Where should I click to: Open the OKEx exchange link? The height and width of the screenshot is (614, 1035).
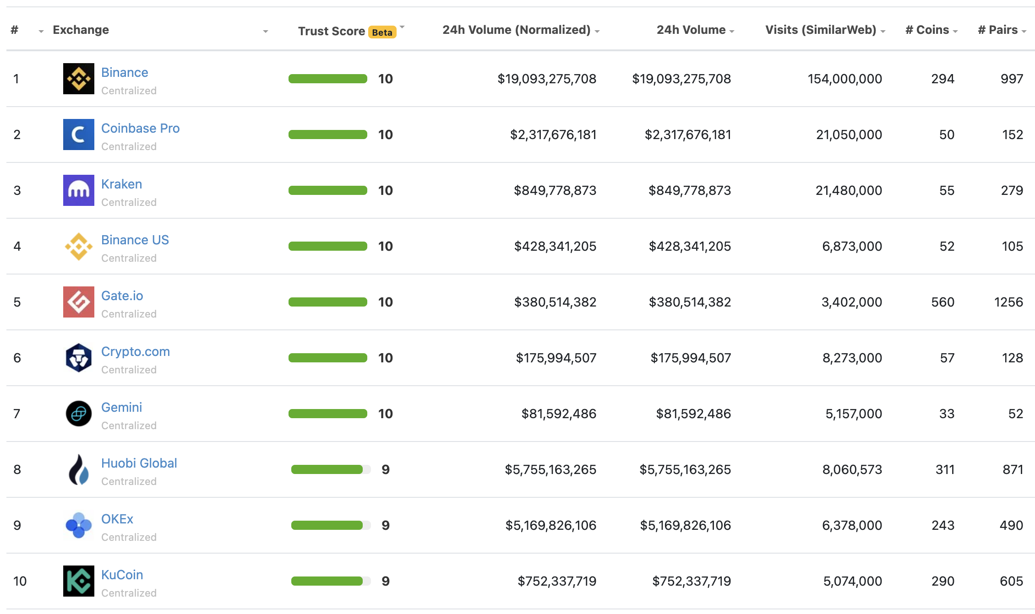117,519
